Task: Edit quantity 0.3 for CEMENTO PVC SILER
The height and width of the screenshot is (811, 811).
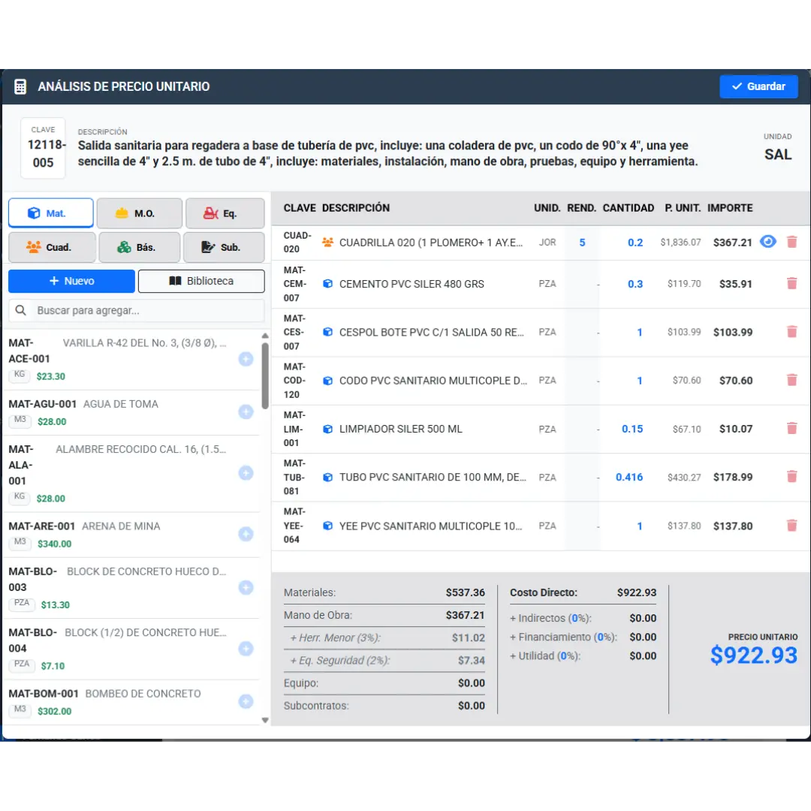Action: tap(635, 284)
